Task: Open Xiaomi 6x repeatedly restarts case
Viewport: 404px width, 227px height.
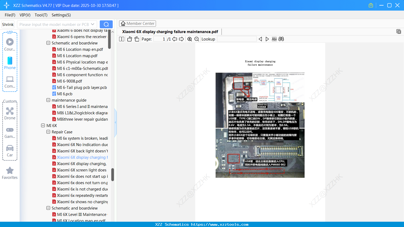Action: [80, 196]
